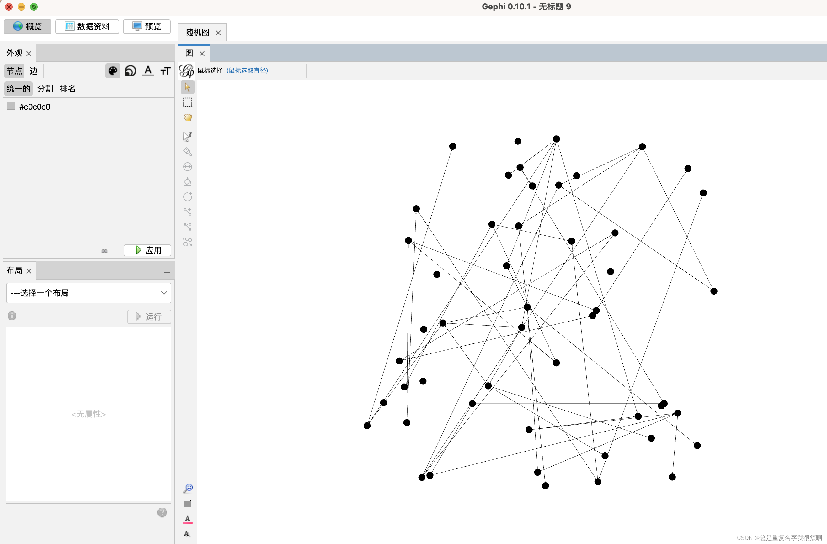
Task: Click the center on graph magnifier icon
Action: coord(188,488)
